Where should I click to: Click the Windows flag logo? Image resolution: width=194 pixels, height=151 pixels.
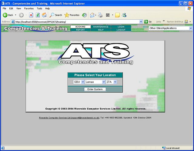(189, 8)
